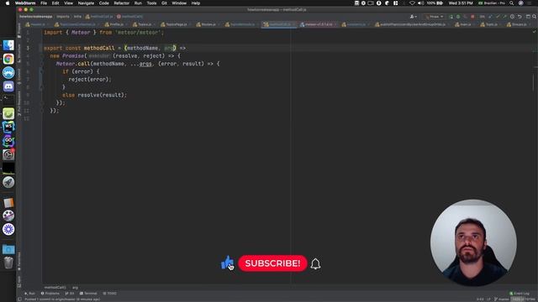This screenshot has width=538, height=302.
Task: Open the Event Log in status bar
Action: click(x=520, y=294)
